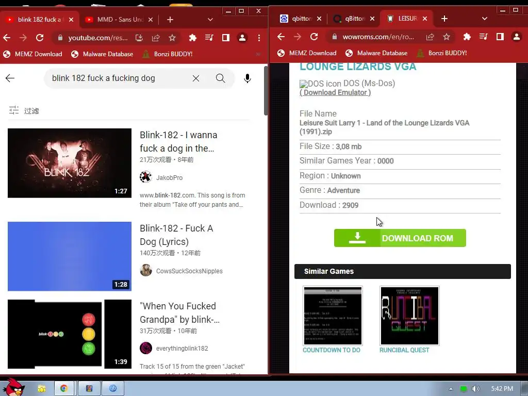528x396 pixels.
Task: Open Blink 182 video thumbnail 1:27
Action: pyautogui.click(x=70, y=163)
